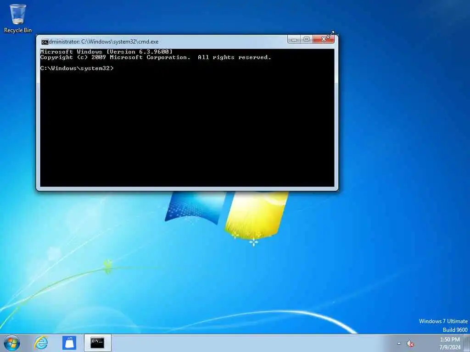
Task: Minimize the Command Prompt window
Action: coord(294,39)
